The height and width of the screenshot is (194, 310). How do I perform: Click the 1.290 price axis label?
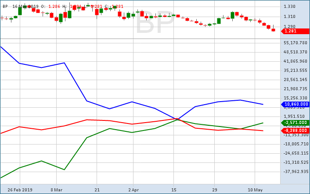tap(289, 26)
